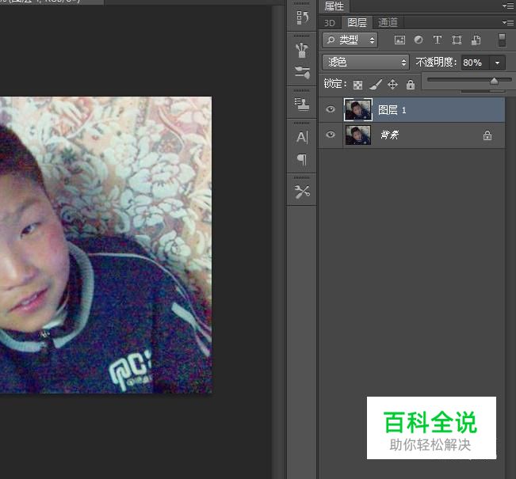Filter layers by adjustment layers icon
Image resolution: width=516 pixels, height=479 pixels.
pos(419,40)
